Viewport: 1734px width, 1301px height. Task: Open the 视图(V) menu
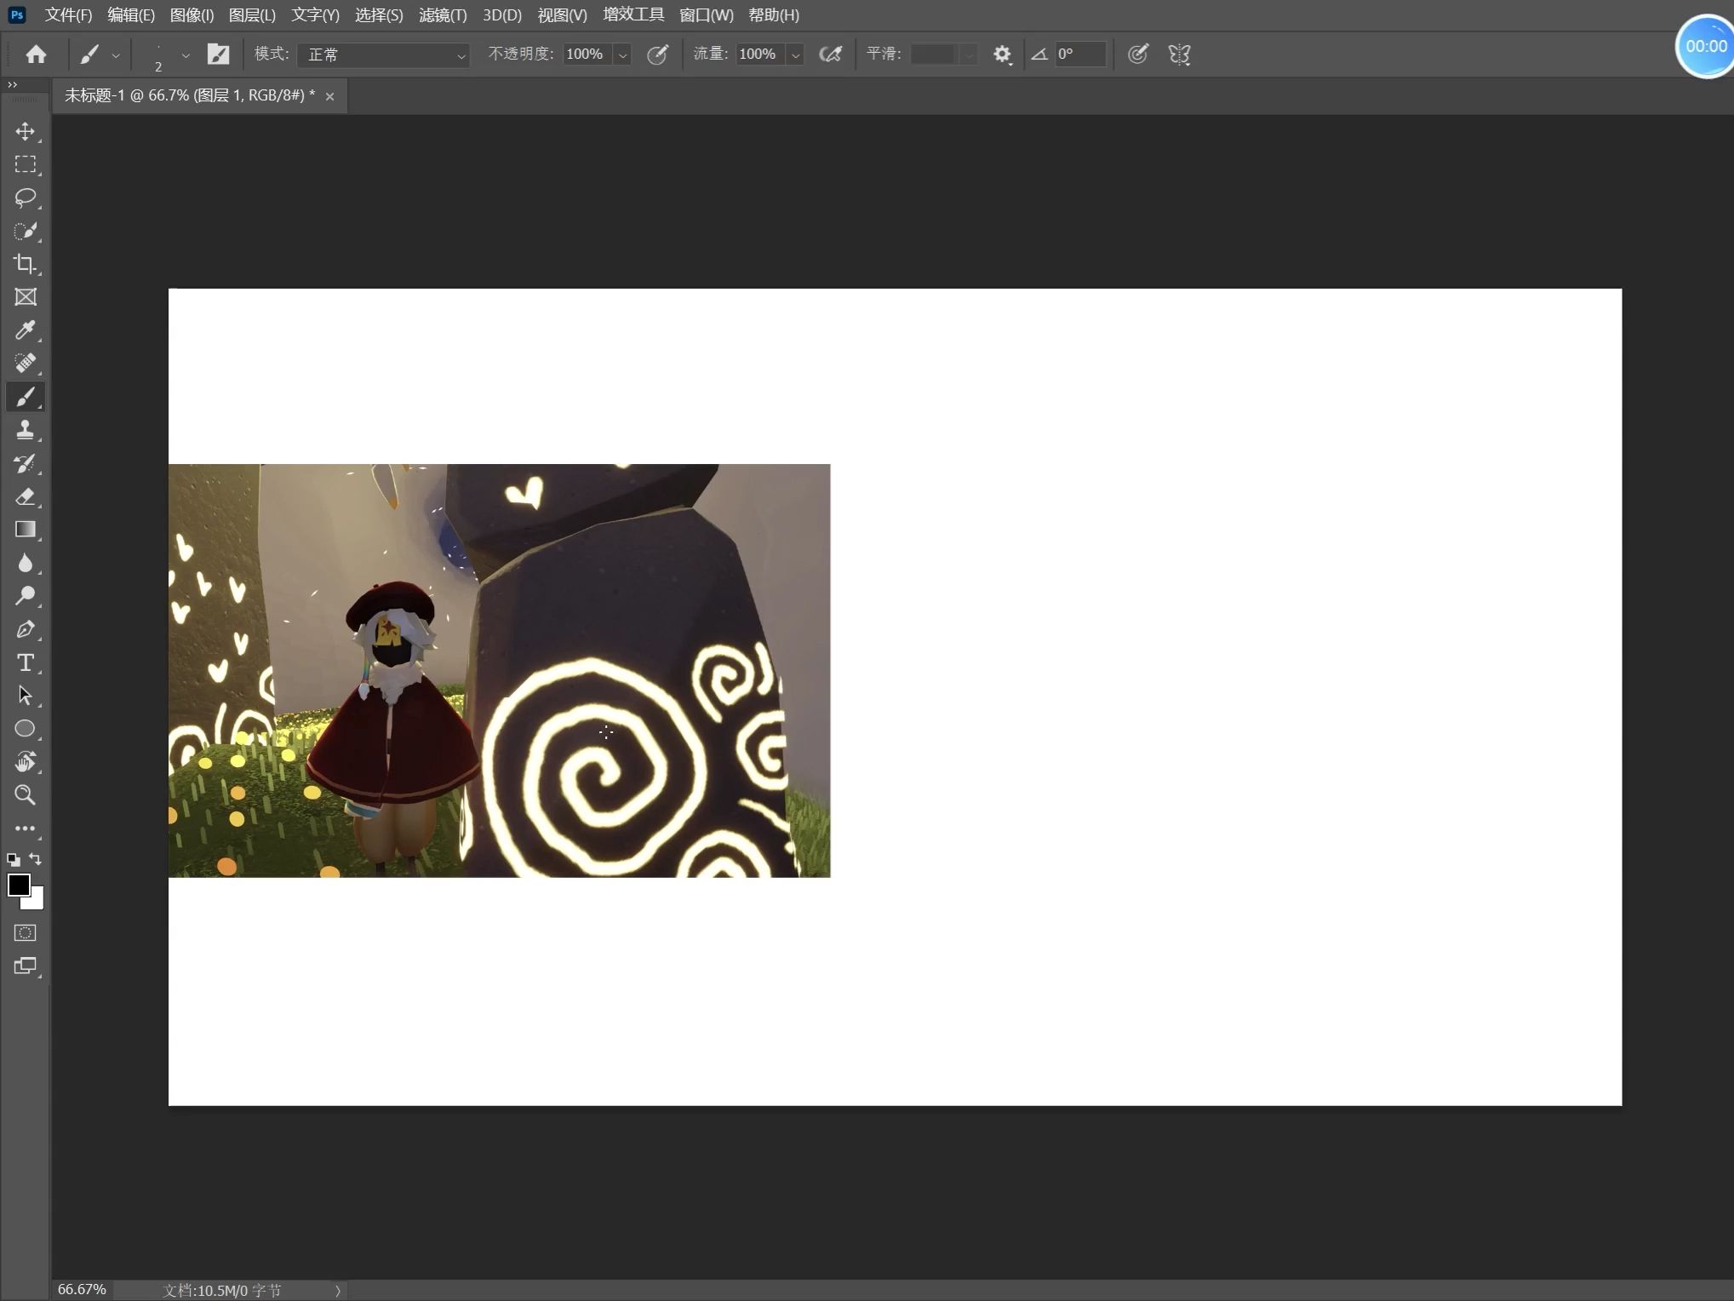[563, 15]
